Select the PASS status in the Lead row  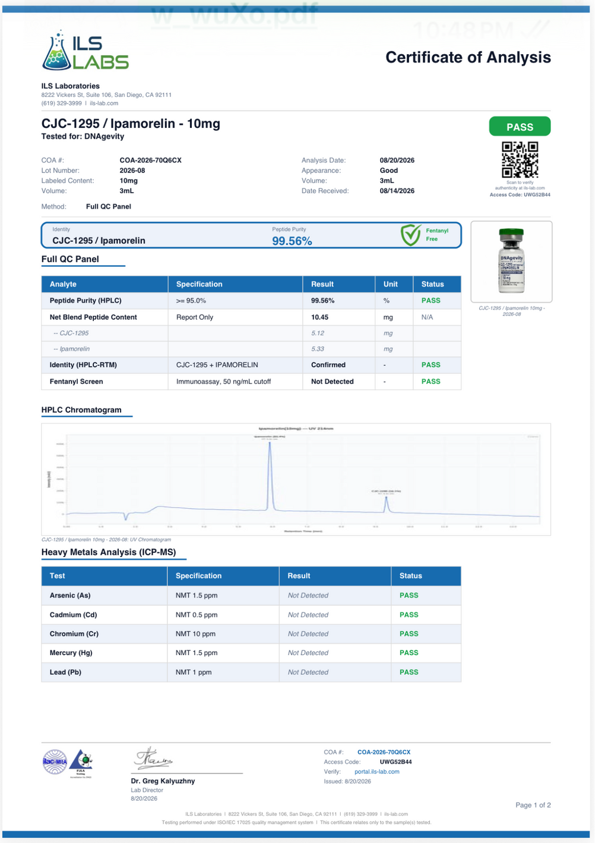409,672
